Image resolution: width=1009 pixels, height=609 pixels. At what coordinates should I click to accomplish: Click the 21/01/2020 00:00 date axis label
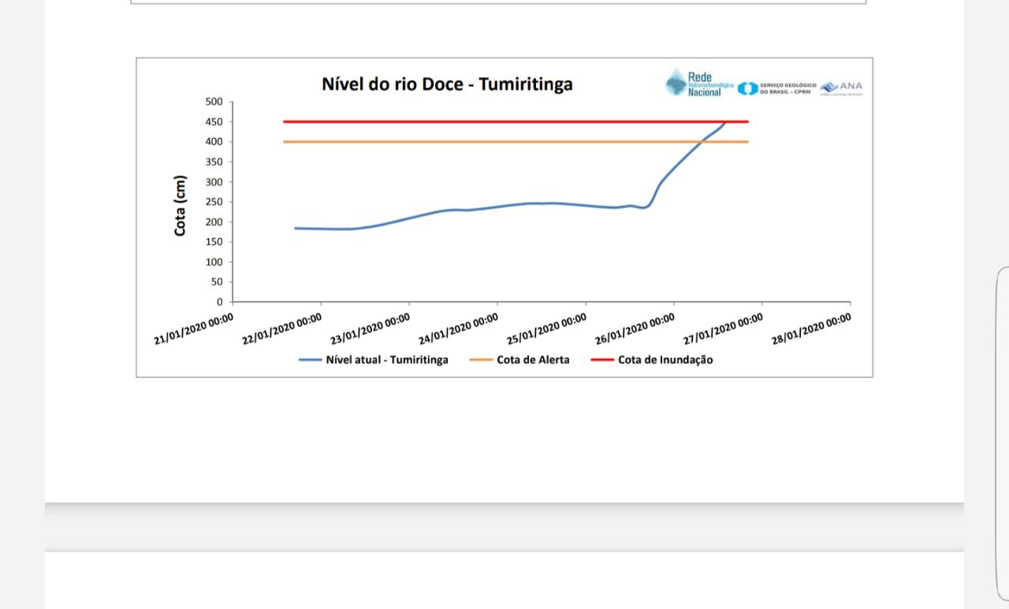pyautogui.click(x=194, y=329)
